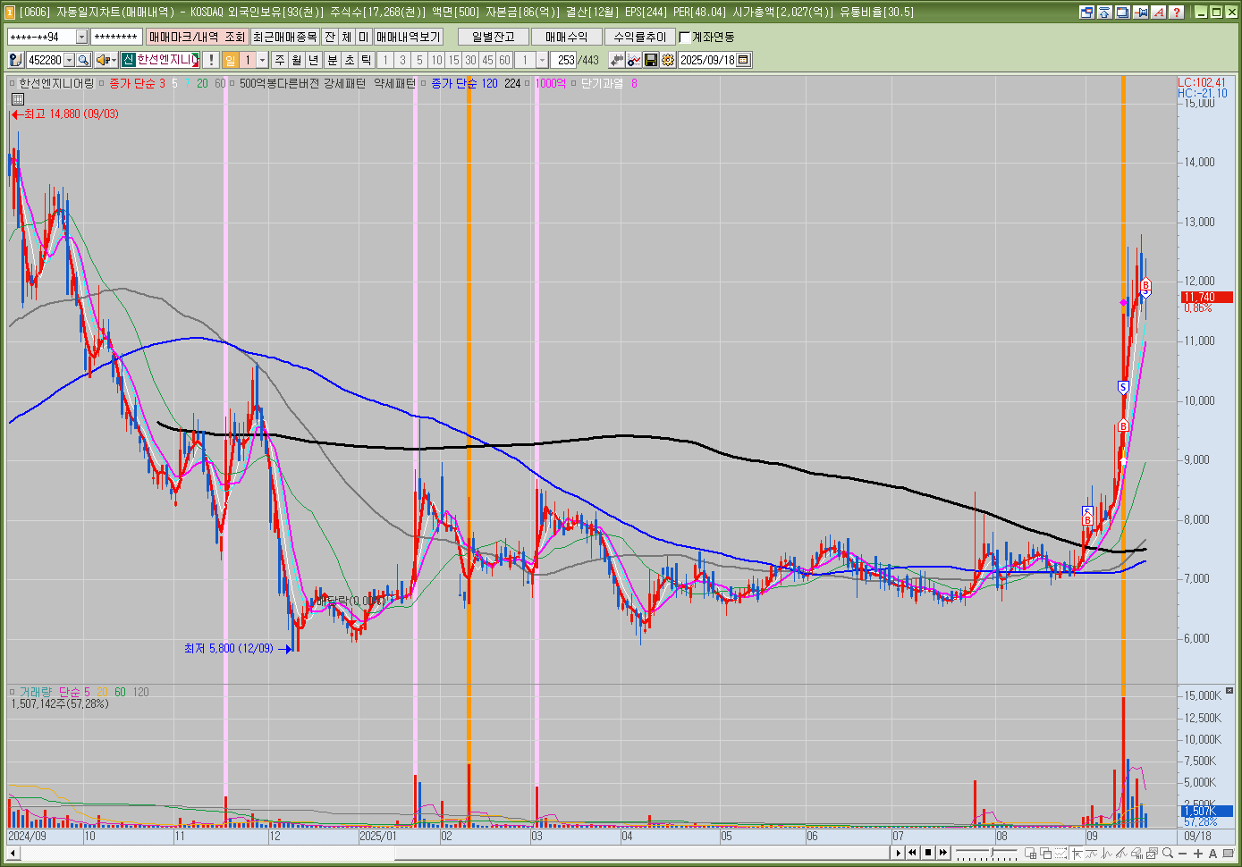Open help via the question mark icon
The height and width of the screenshot is (867, 1242).
[x=1176, y=12]
